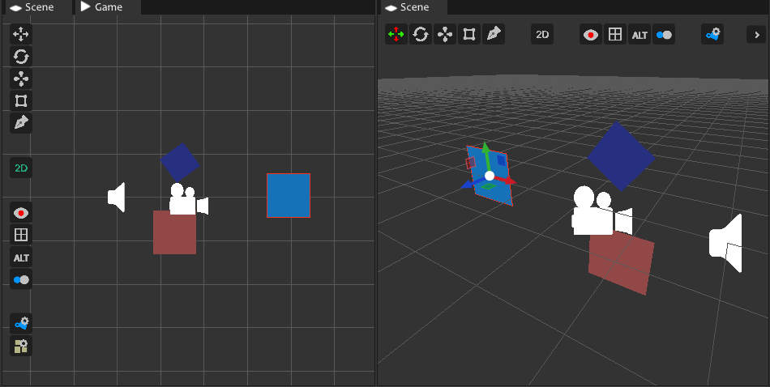This screenshot has height=387, width=770.
Task: Toggle ALT mode in left Scene panel
Action: (20, 257)
